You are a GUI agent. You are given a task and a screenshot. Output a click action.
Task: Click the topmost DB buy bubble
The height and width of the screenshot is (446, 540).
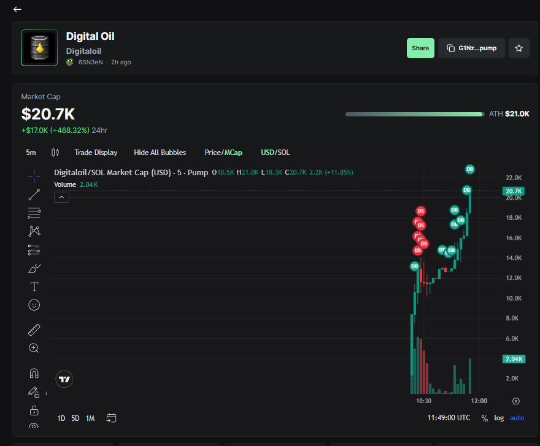point(470,169)
